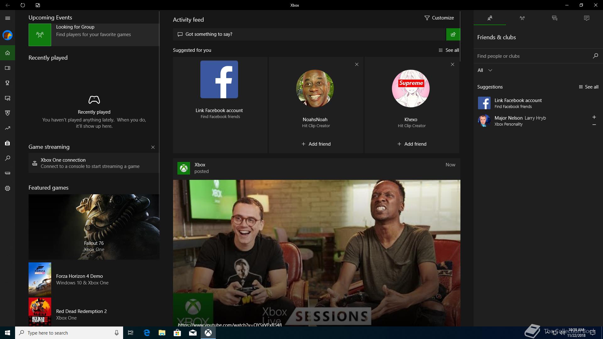Open Forza Horizon 4 Demo thumbnail
This screenshot has height=339, width=603.
(40, 279)
